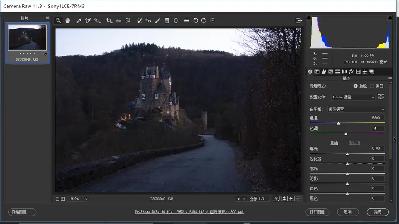Viewport: 399px width, 224px height.
Task: Select the DSC03040.ARW filmstrip thumbnail
Action: [x=28, y=42]
